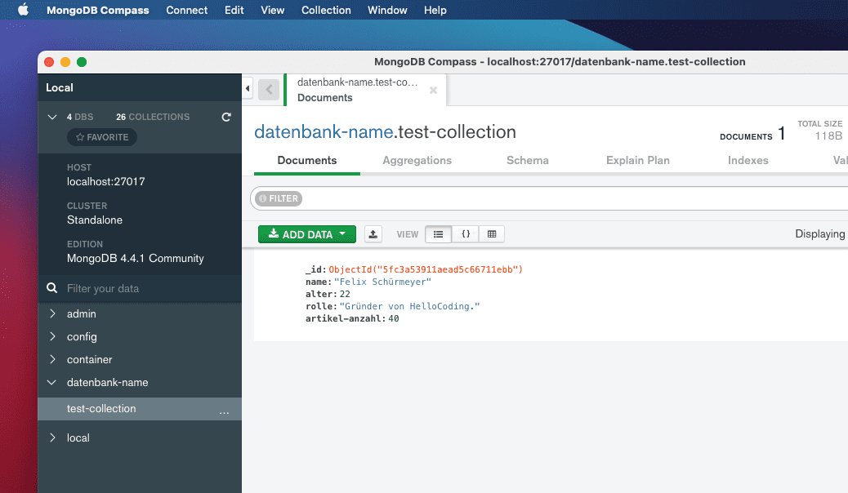
Task: Expand the local database tree item
Action: click(53, 437)
